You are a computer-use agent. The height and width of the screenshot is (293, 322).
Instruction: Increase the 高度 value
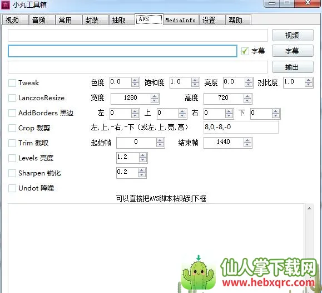tap(247, 96)
